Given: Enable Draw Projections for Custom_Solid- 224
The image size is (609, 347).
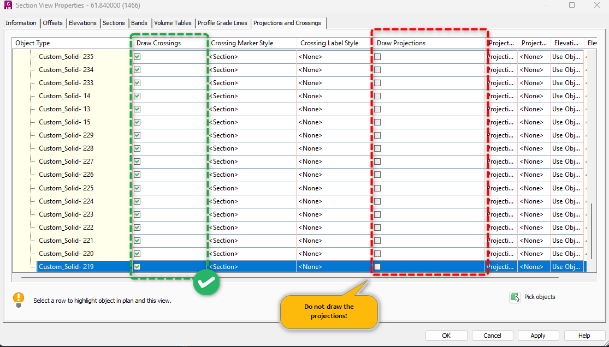Looking at the screenshot, I should 376,201.
